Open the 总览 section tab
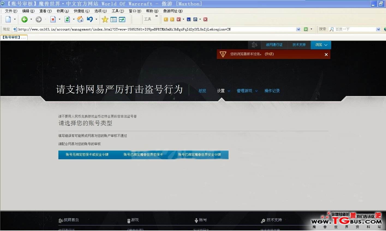The image size is (386, 231). click(x=202, y=91)
